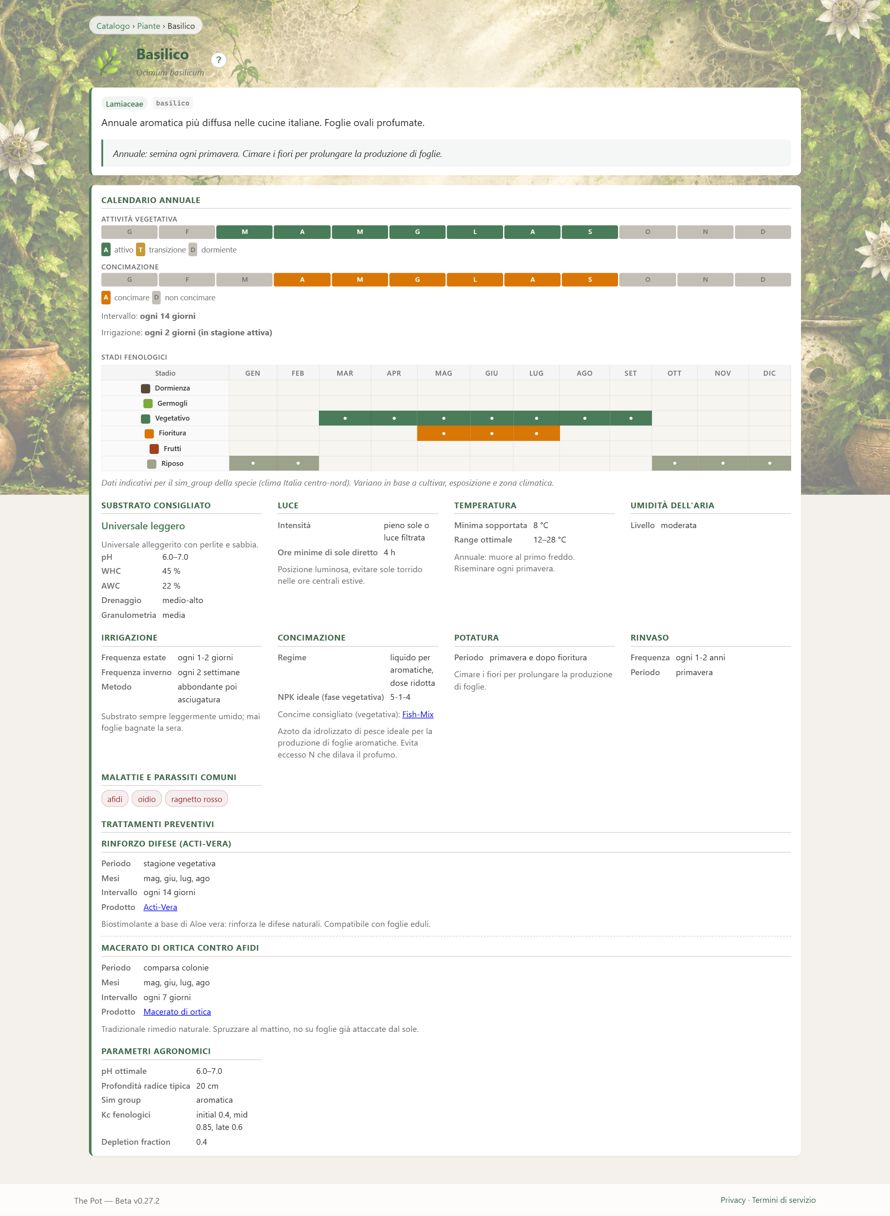Click 'The Pot — Beta v0.27.2' footer text

(x=117, y=1200)
